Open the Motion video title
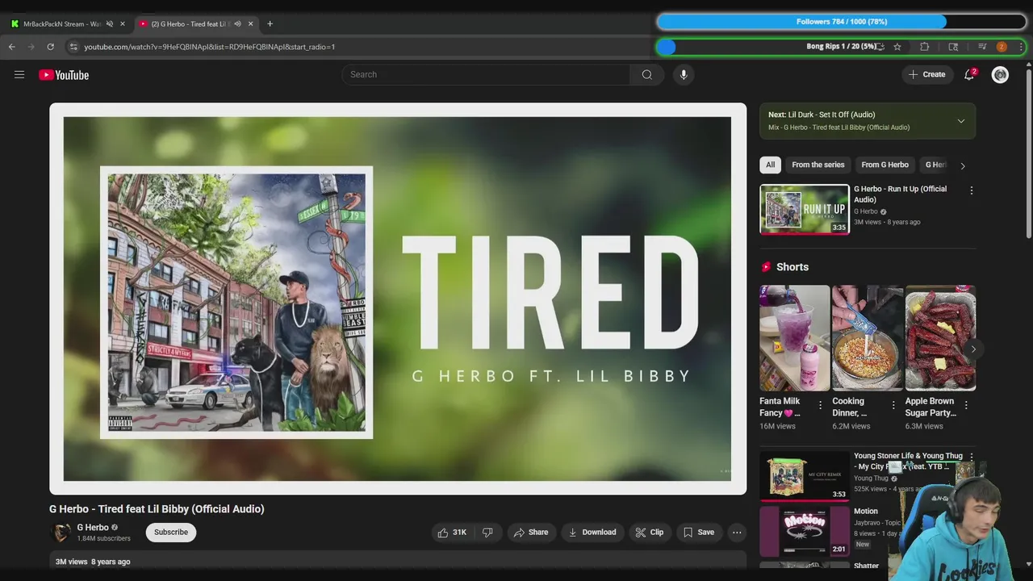Viewport: 1033px width, 581px height. (866, 511)
